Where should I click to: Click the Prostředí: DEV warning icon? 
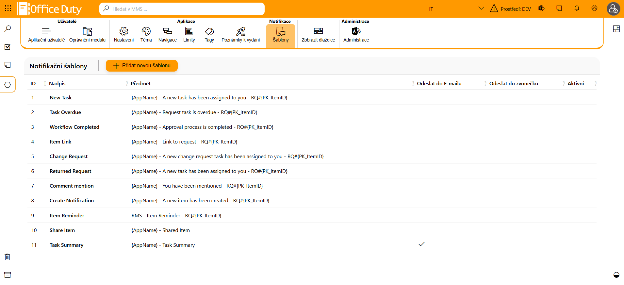tap(494, 8)
